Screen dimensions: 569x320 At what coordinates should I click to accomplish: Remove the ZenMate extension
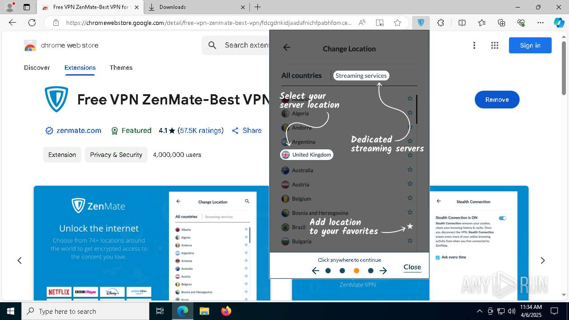(x=497, y=100)
